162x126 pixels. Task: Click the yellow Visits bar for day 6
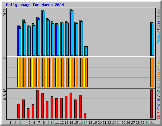(32, 72)
